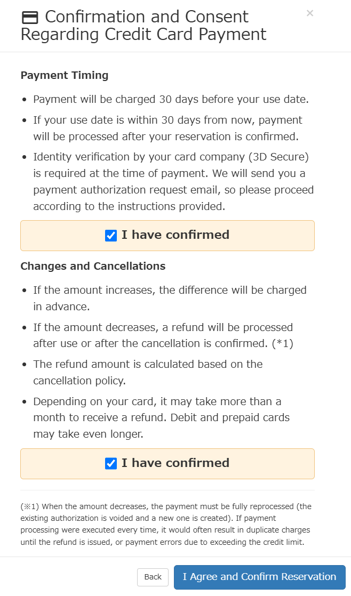Select the Payment Timing section heading
Viewport: 351px width, 596px height.
coord(64,75)
